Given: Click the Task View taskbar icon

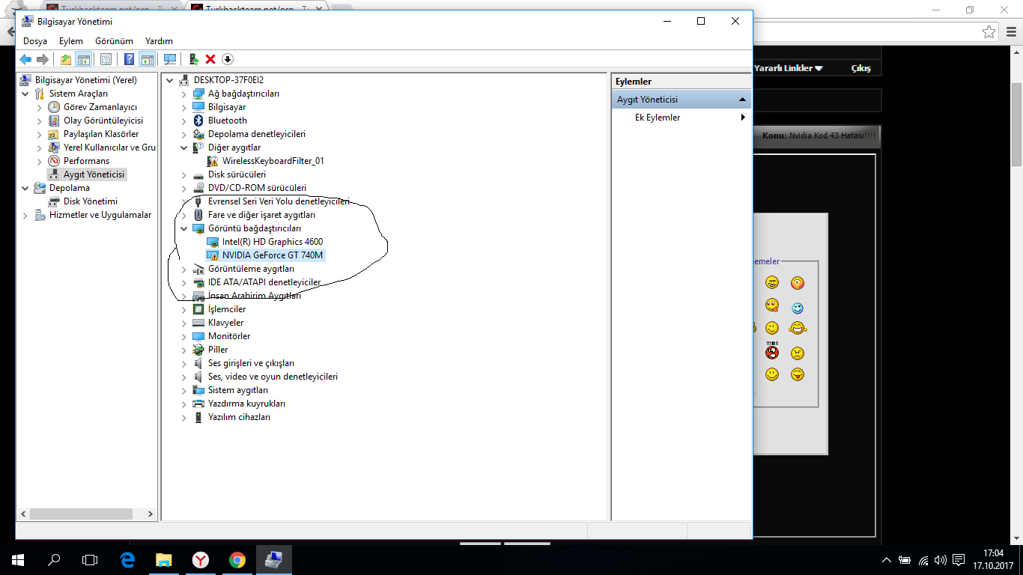Looking at the screenshot, I should 90,560.
